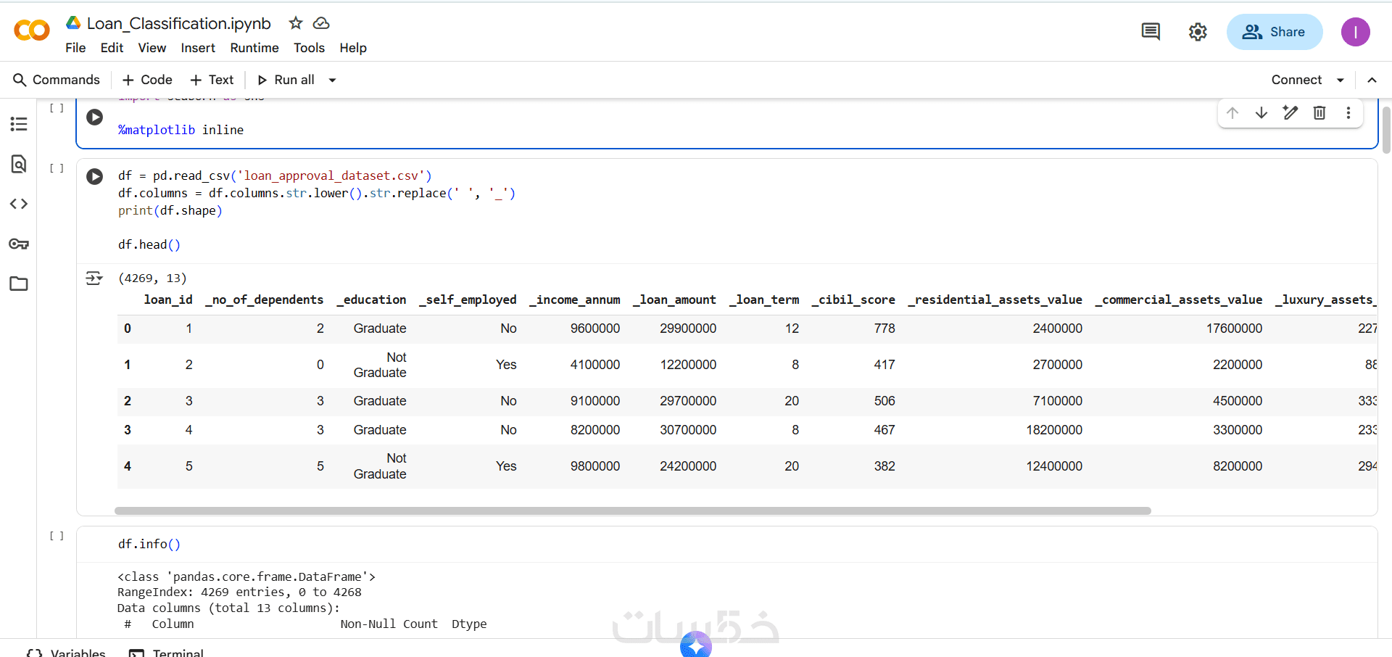
Task: Delete the selected cell
Action: [1319, 112]
